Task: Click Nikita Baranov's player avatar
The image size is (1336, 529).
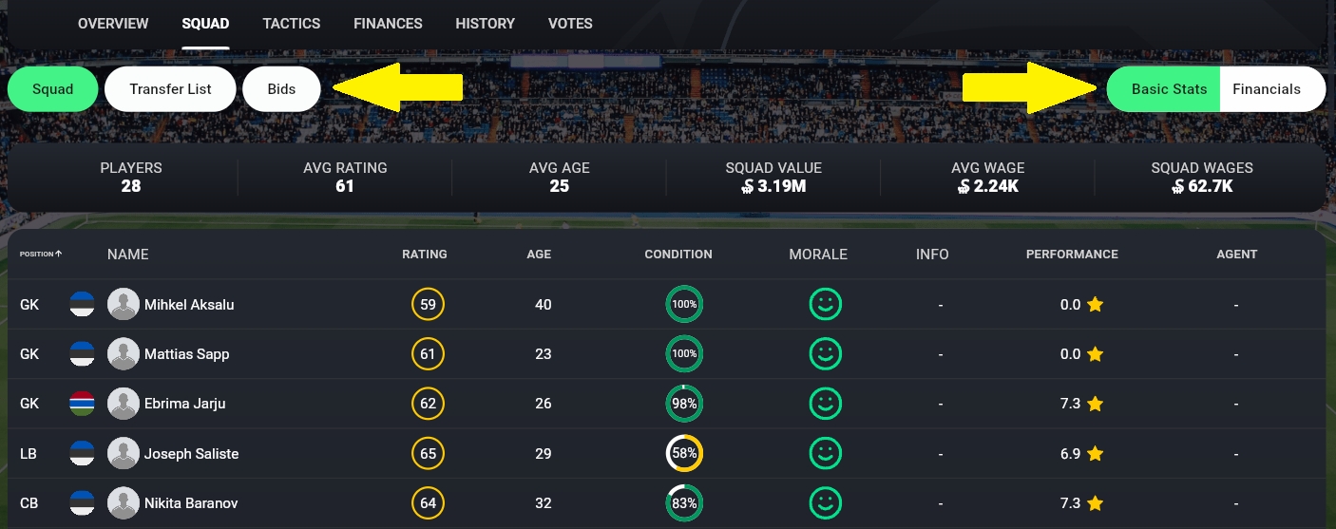Action: pyautogui.click(x=124, y=503)
